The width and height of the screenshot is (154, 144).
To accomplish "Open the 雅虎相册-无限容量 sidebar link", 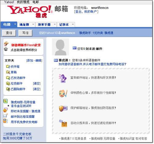I will 23,102.
